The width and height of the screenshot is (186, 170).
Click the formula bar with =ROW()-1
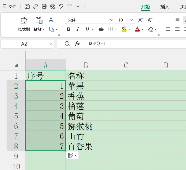click(x=135, y=44)
